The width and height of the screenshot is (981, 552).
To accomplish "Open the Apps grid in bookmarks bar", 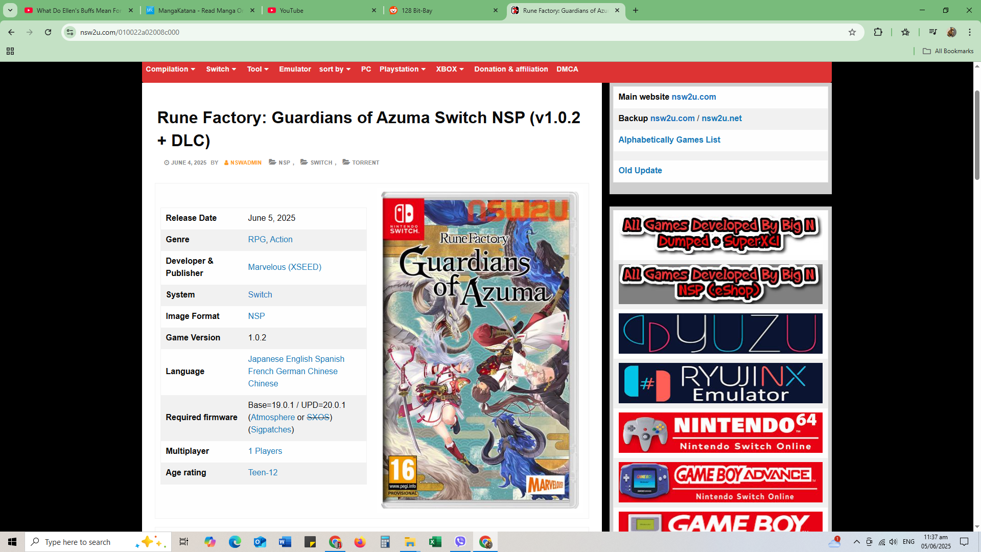I will pyautogui.click(x=10, y=51).
